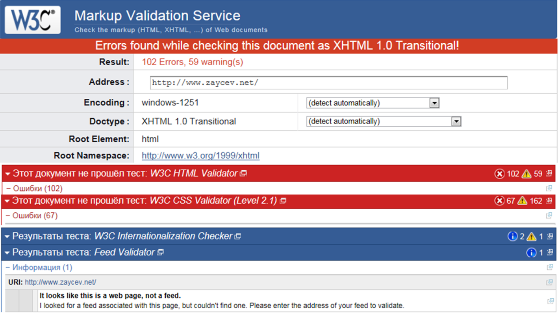Open the Doctype detect automatically dropdown
This screenshot has width=558, height=315.
(384, 121)
